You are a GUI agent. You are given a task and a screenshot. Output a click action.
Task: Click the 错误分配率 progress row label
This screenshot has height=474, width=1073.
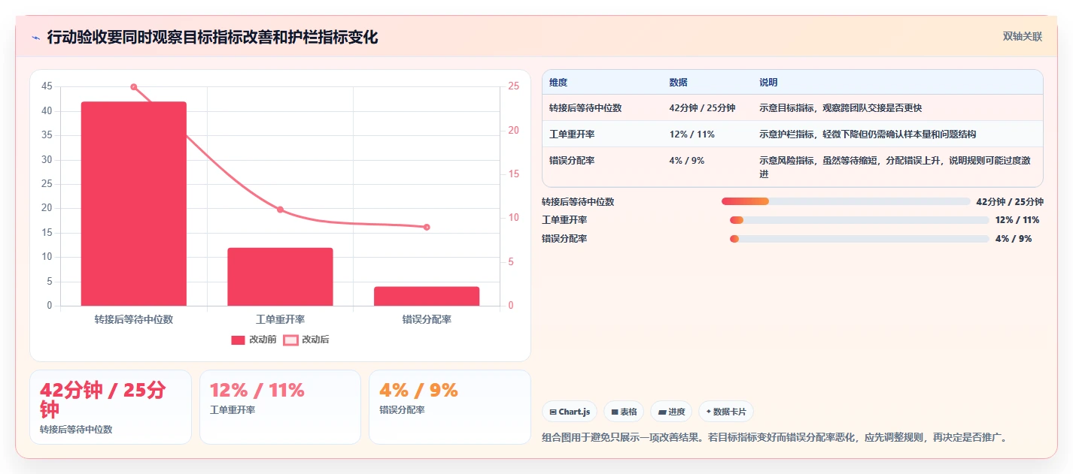point(564,239)
